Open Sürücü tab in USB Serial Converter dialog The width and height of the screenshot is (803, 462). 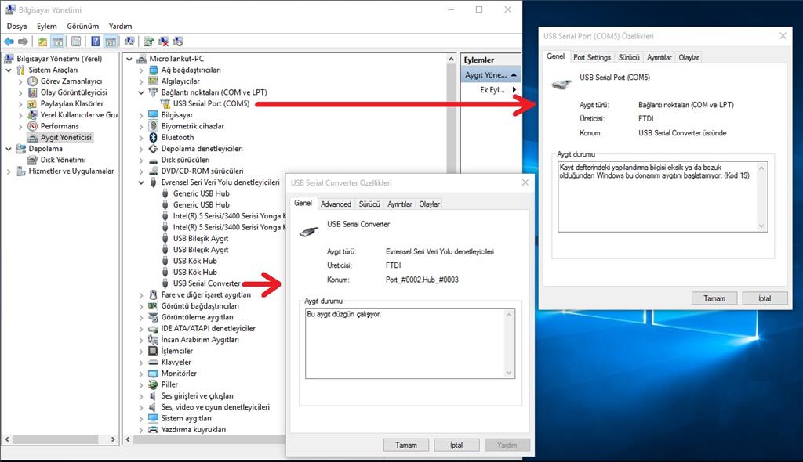pos(369,204)
